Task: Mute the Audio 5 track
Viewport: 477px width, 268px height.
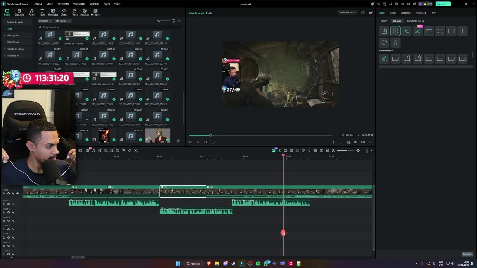Action: click(x=9, y=237)
